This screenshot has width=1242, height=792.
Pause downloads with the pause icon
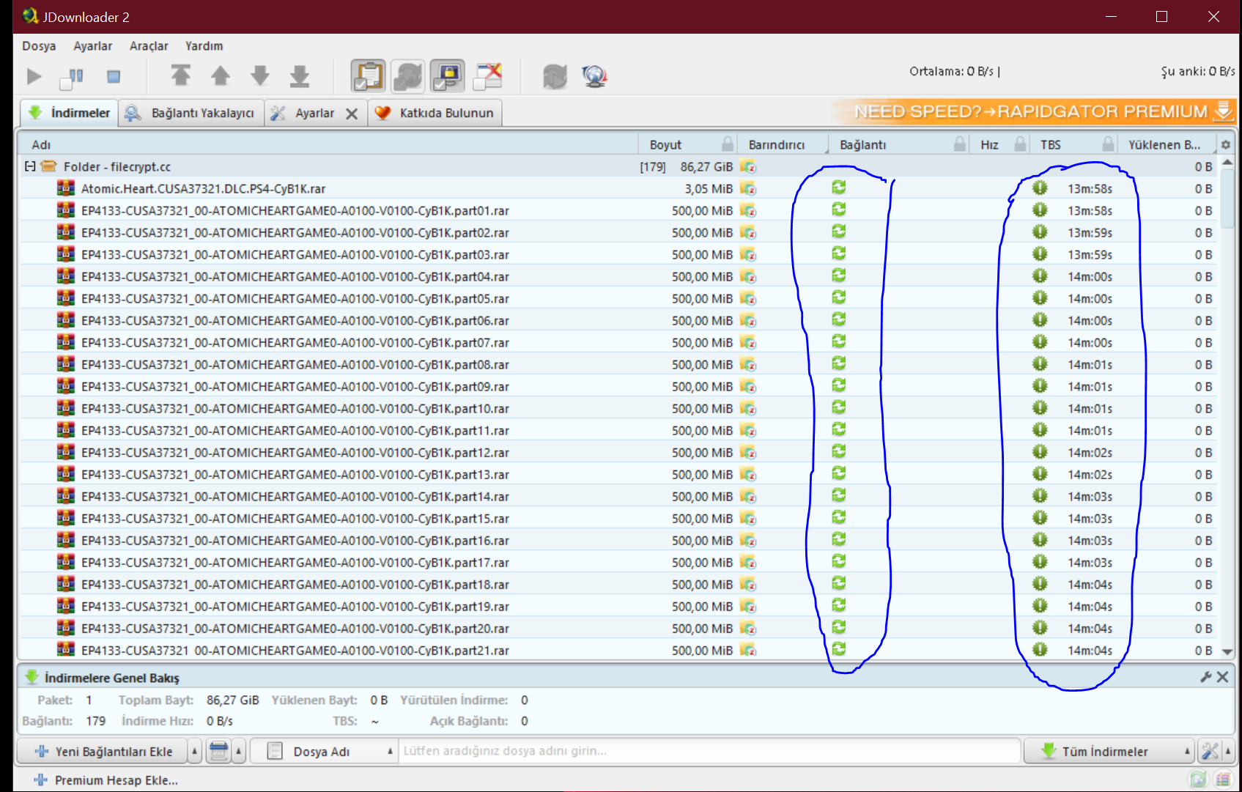click(73, 76)
